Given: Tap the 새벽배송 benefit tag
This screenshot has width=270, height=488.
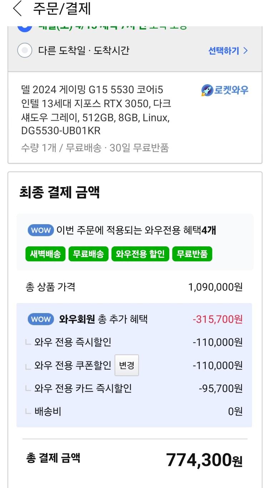Looking at the screenshot, I should pos(45,254).
